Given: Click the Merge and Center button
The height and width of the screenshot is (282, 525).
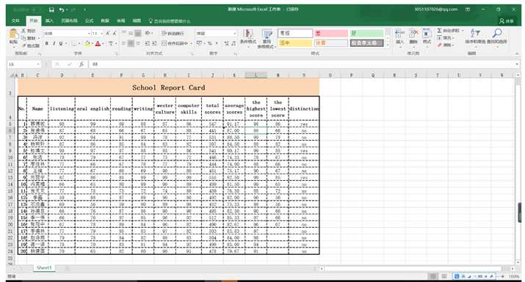Looking at the screenshot, I should point(175,43).
